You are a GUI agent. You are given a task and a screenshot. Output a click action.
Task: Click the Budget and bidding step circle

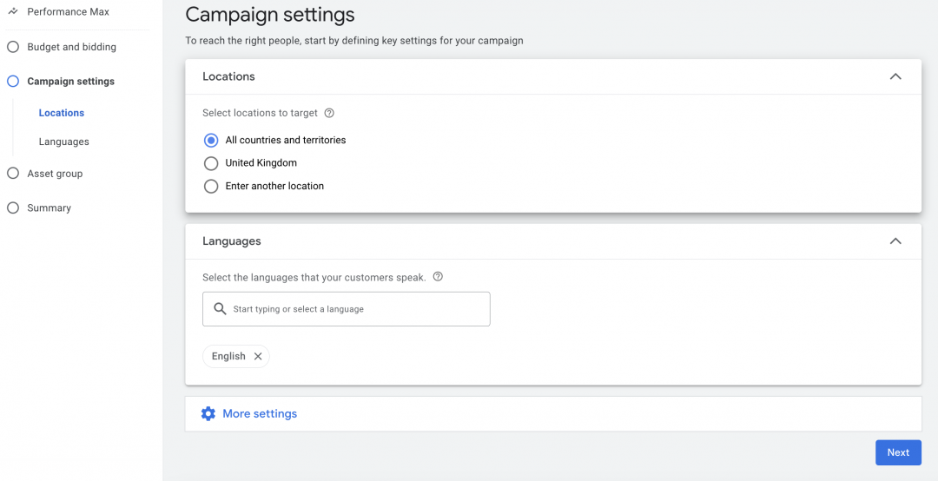[13, 47]
